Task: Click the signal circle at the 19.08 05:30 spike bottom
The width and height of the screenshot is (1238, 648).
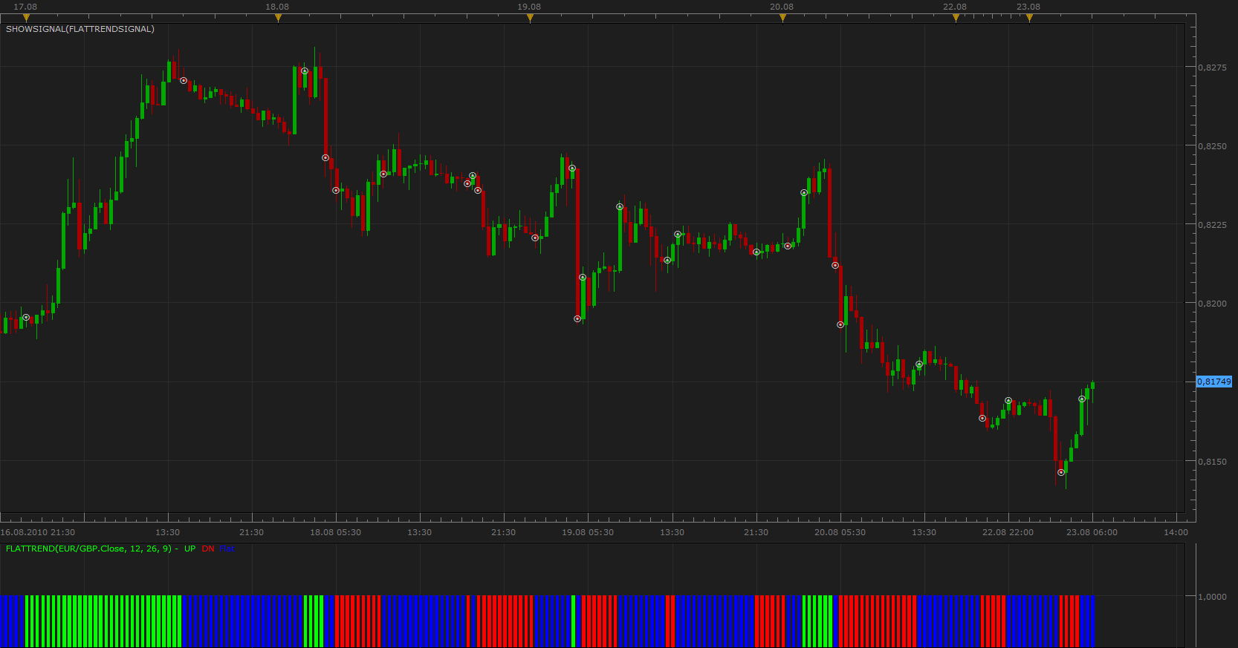Action: point(577,319)
